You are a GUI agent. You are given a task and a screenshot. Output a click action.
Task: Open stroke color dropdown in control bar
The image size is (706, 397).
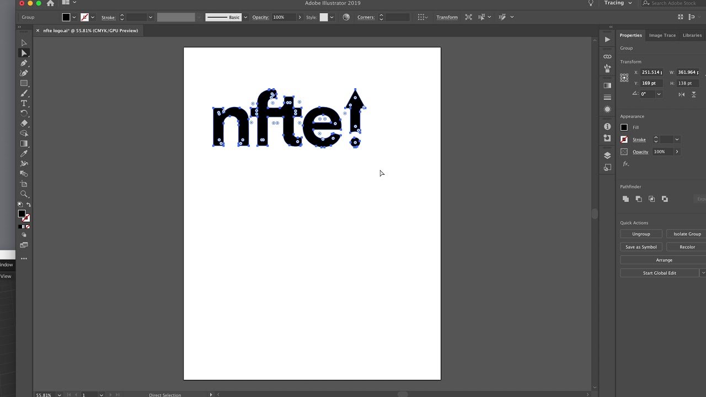point(93,17)
